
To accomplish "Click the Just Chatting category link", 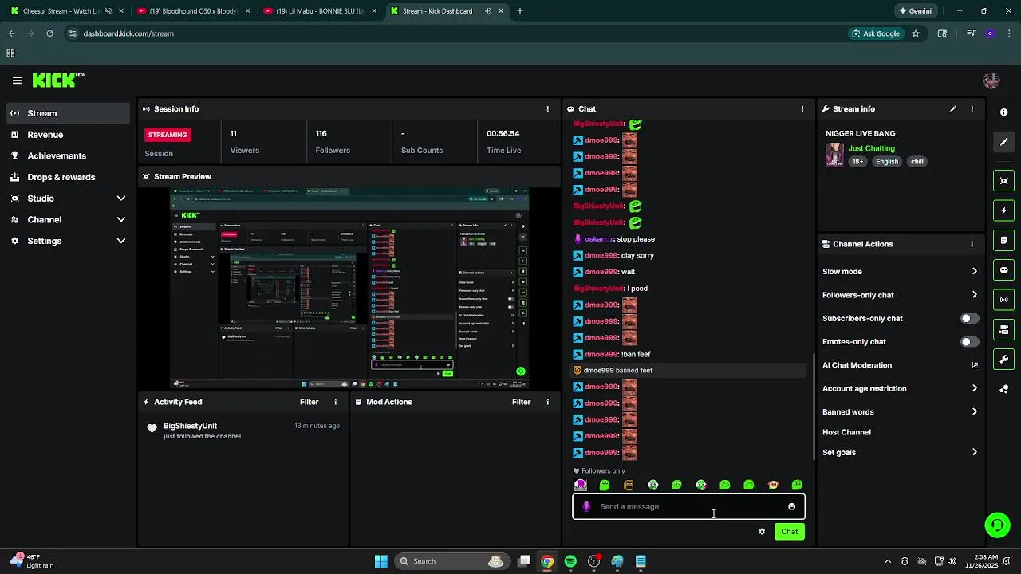I will [x=871, y=148].
